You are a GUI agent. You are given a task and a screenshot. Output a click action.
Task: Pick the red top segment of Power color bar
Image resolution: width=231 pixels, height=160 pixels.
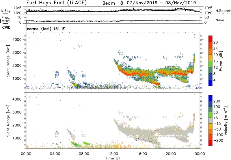(x=210, y=39)
